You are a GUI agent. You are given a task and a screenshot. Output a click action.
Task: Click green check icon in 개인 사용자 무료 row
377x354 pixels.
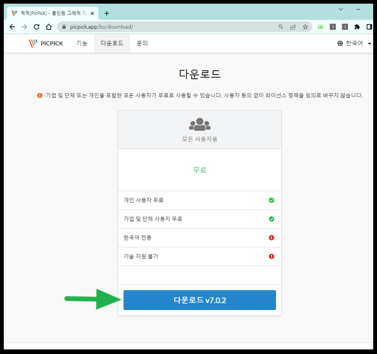tap(272, 200)
